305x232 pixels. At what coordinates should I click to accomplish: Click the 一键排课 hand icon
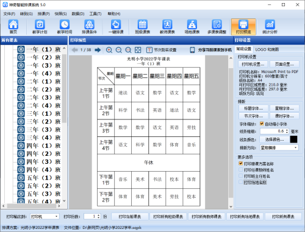click(116, 27)
